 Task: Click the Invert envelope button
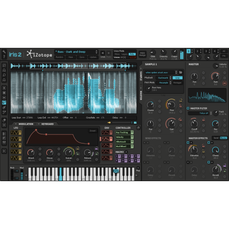click(93, 131)
